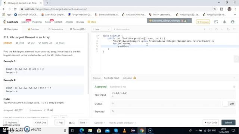
Task: Go to the Next problem
Action: [x=84, y=122]
